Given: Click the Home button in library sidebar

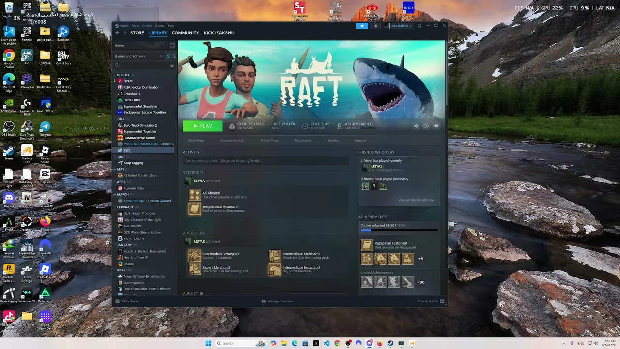Looking at the screenshot, I should pos(140,45).
